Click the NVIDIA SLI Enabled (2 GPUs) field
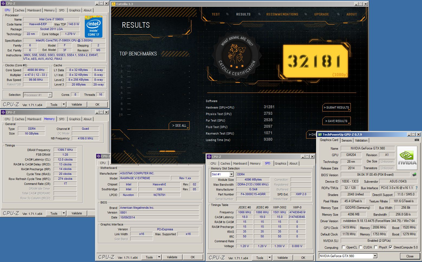The height and width of the screenshot is (262, 422). 379,241
